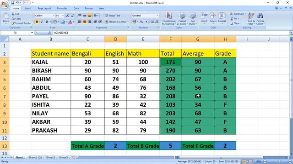Click the Insert cells button

pos(204,18)
